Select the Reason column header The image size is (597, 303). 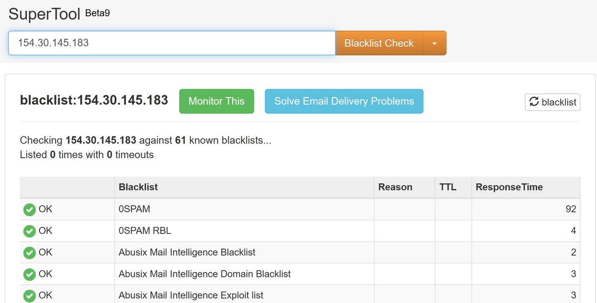(x=395, y=187)
